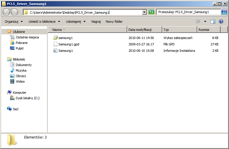
Task: Open the Organizuj dropdown menu
Action: pyautogui.click(x=14, y=22)
